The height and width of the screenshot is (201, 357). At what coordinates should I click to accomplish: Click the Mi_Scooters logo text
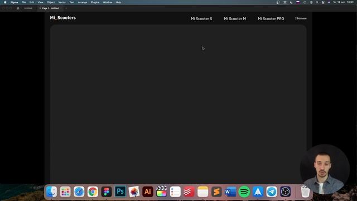coord(63,18)
